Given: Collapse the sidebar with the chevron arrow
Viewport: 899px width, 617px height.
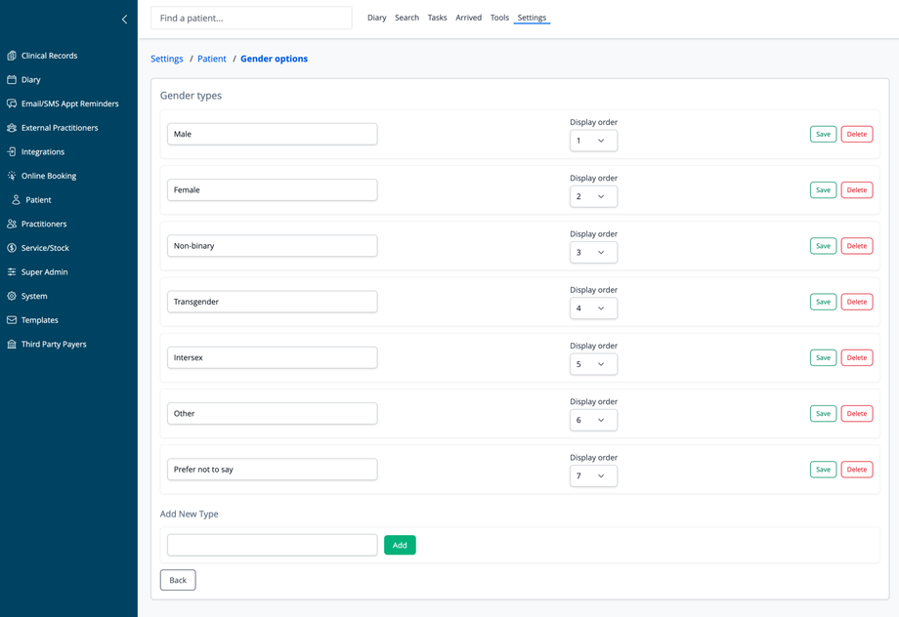Looking at the screenshot, I should click(124, 20).
